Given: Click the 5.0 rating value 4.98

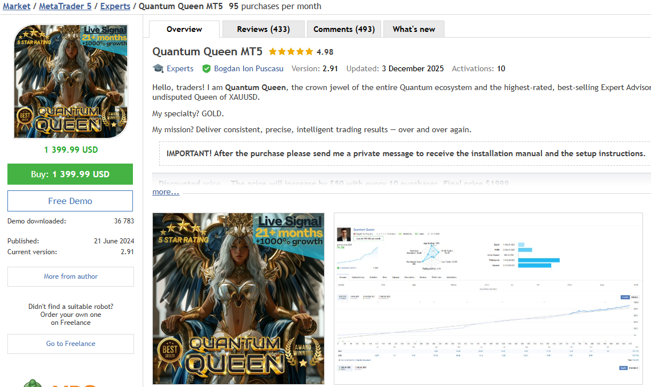Looking at the screenshot, I should click(326, 51).
